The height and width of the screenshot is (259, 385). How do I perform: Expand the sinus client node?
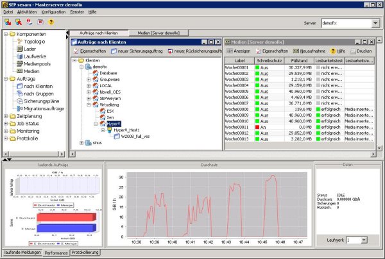click(x=81, y=143)
